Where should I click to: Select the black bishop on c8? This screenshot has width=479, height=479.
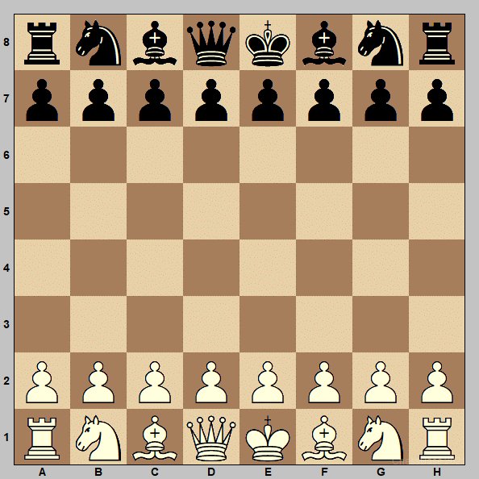pyautogui.click(x=155, y=43)
